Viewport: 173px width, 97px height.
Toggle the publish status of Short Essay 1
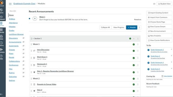coord(134,58)
